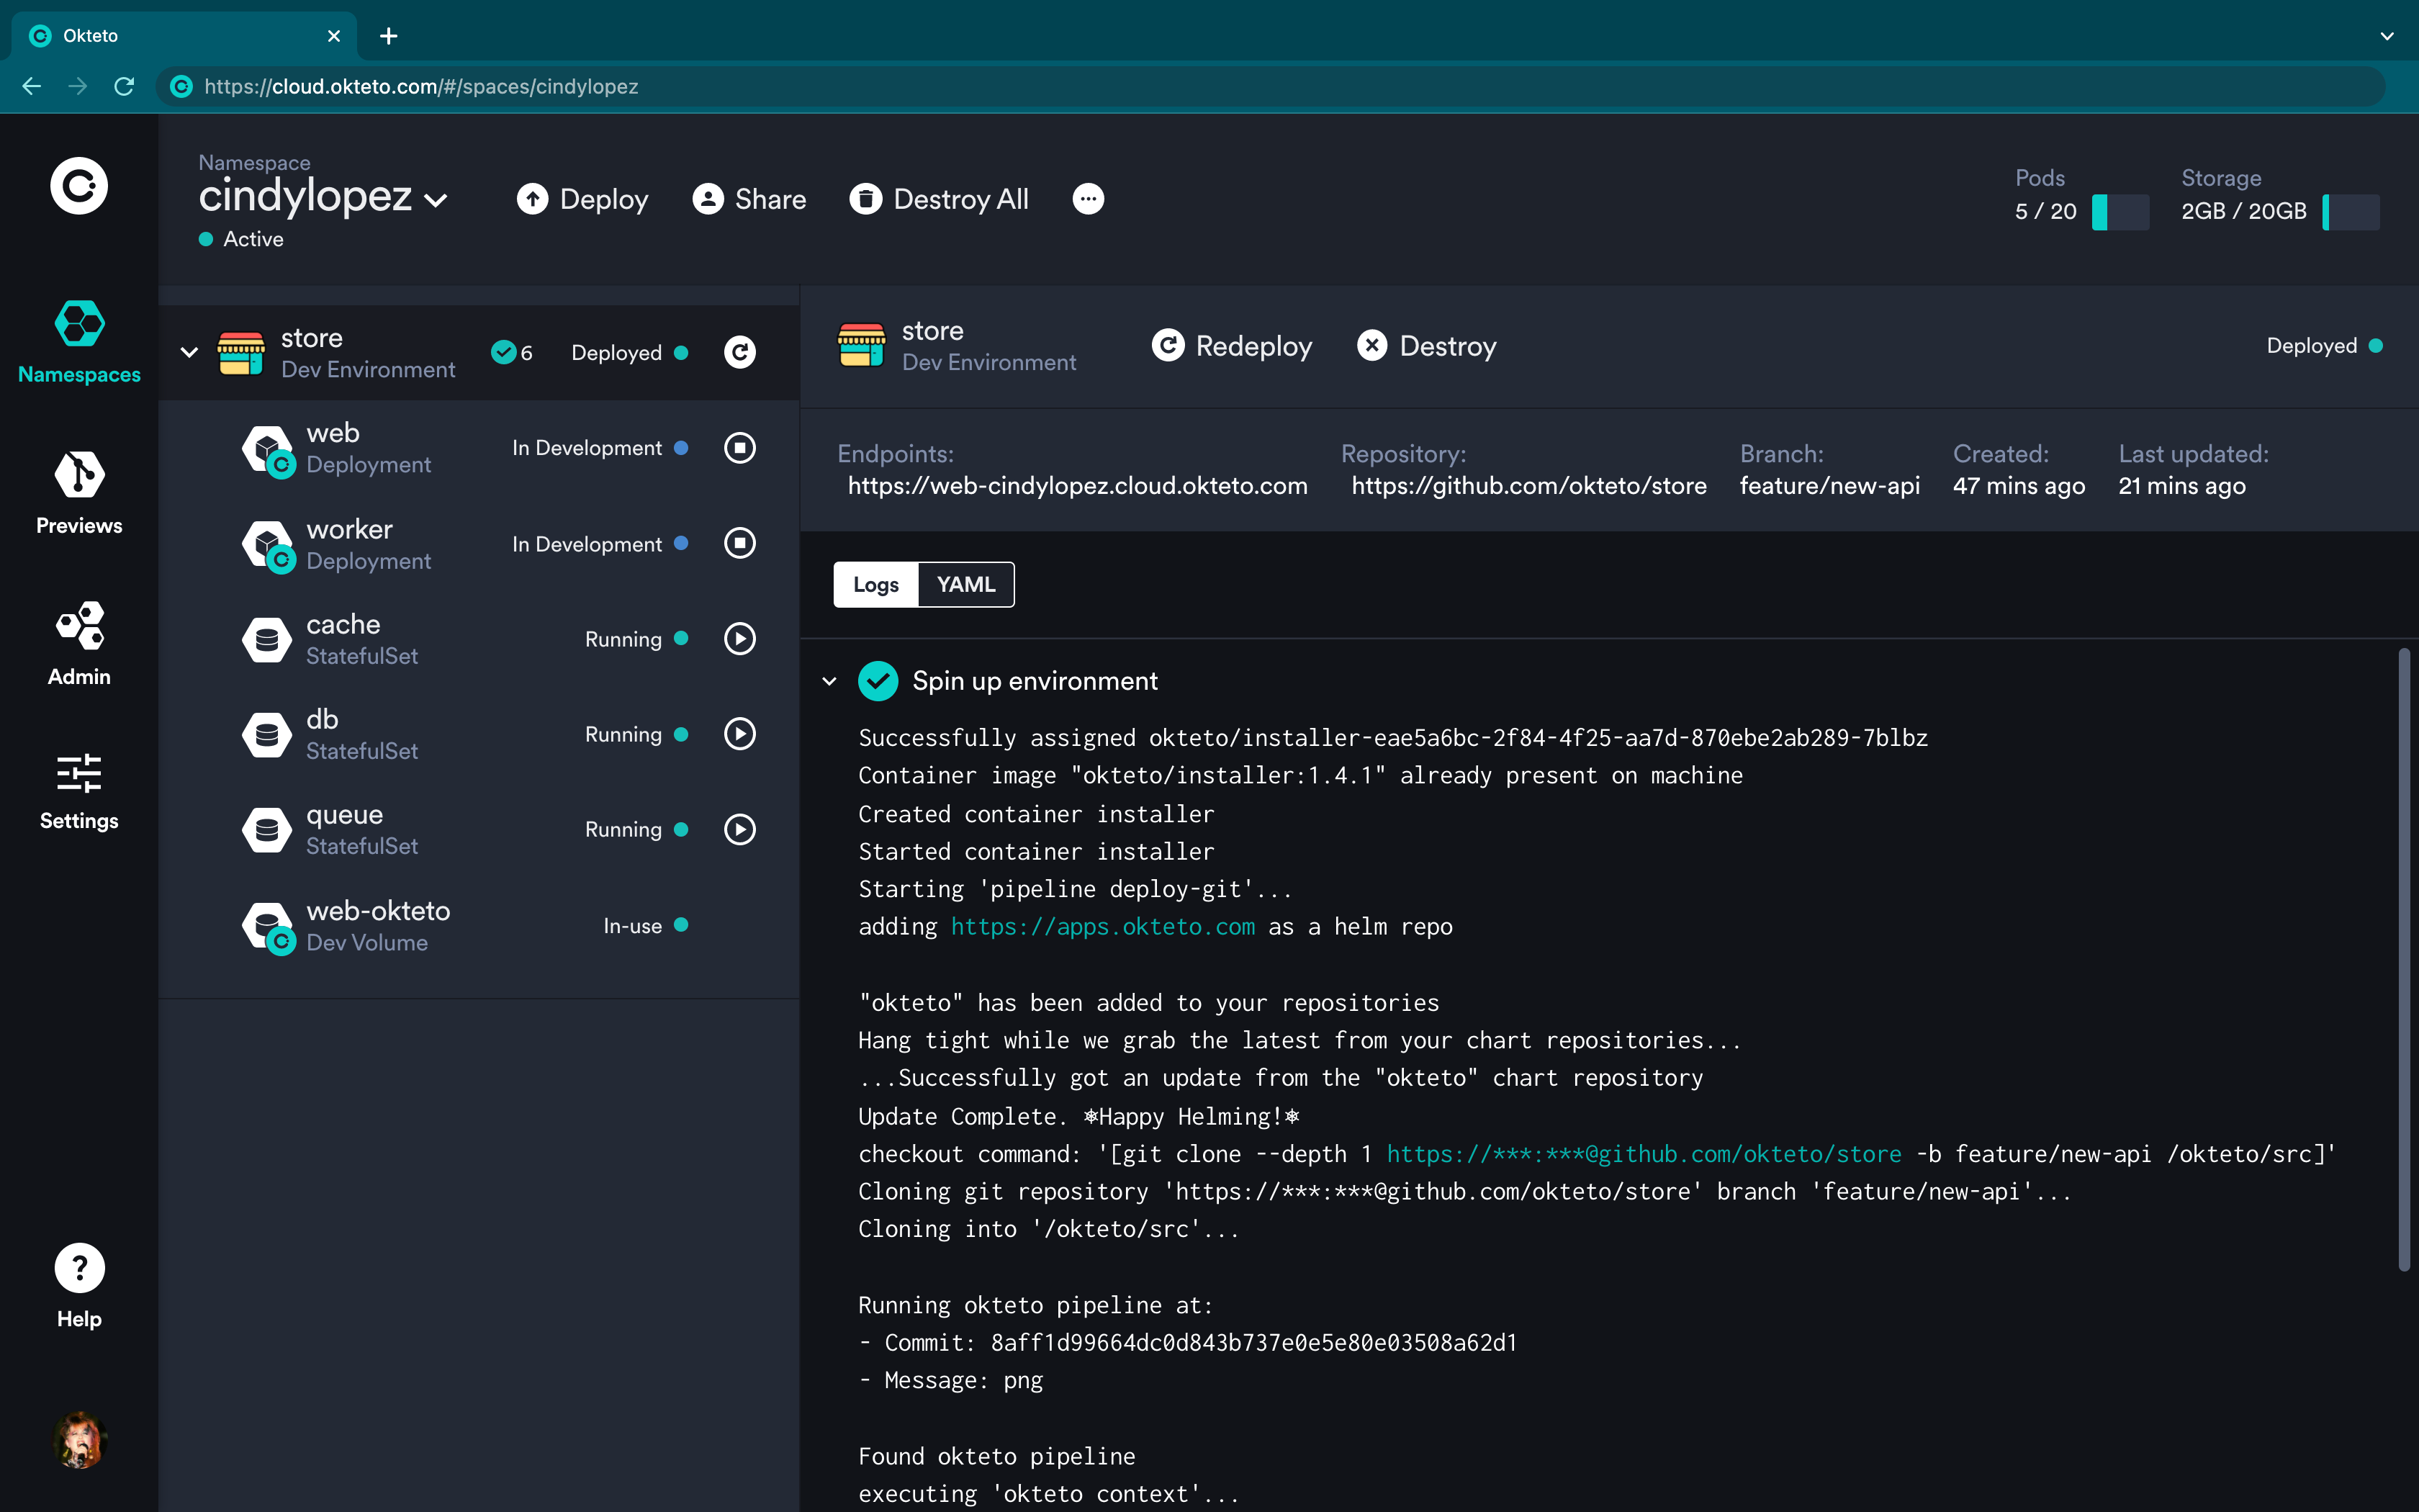Screen dimensions: 2419x1512
Task: Open the more options ellipsis button
Action: coord(1088,199)
